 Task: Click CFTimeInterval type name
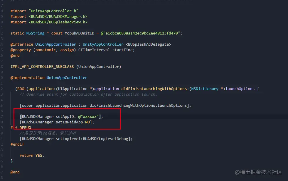coord(94,50)
